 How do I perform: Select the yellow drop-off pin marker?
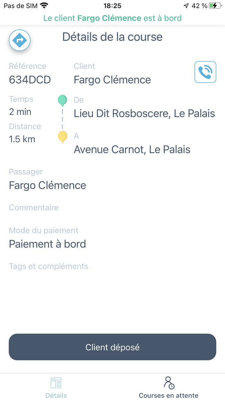click(x=62, y=136)
